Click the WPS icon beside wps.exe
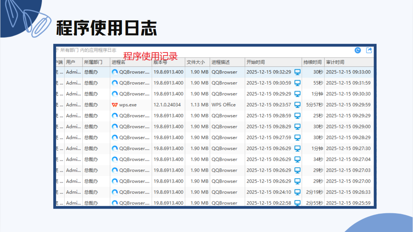This screenshot has height=232, width=413. coord(115,105)
